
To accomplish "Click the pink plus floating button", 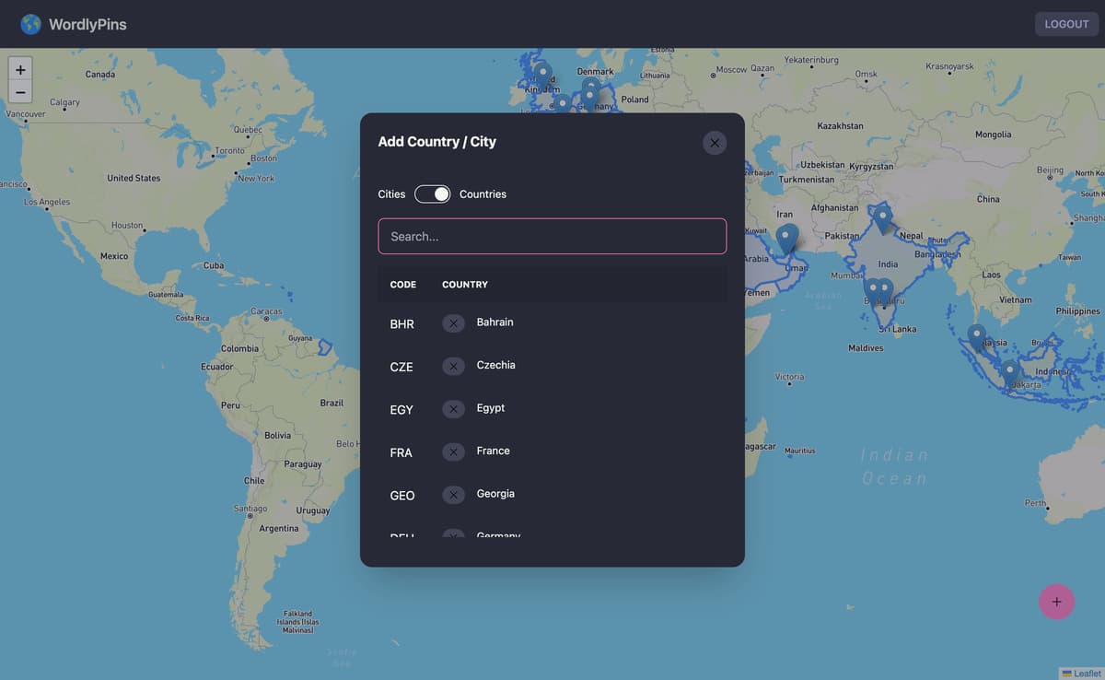I will click(x=1056, y=602).
